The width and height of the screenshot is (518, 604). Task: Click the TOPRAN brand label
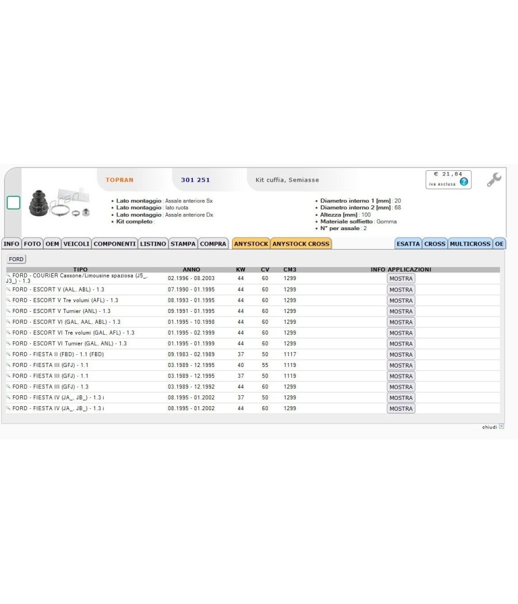(x=120, y=180)
